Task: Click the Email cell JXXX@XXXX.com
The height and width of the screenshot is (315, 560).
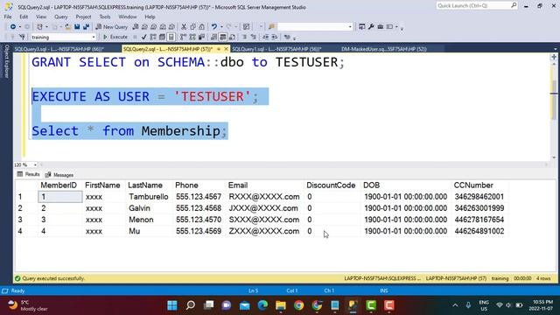Action: coord(263,208)
